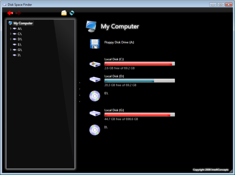Screen dimensions: 235x175
Task: Click the Windows hard drive icon for C:
Action: (x=95, y=64)
